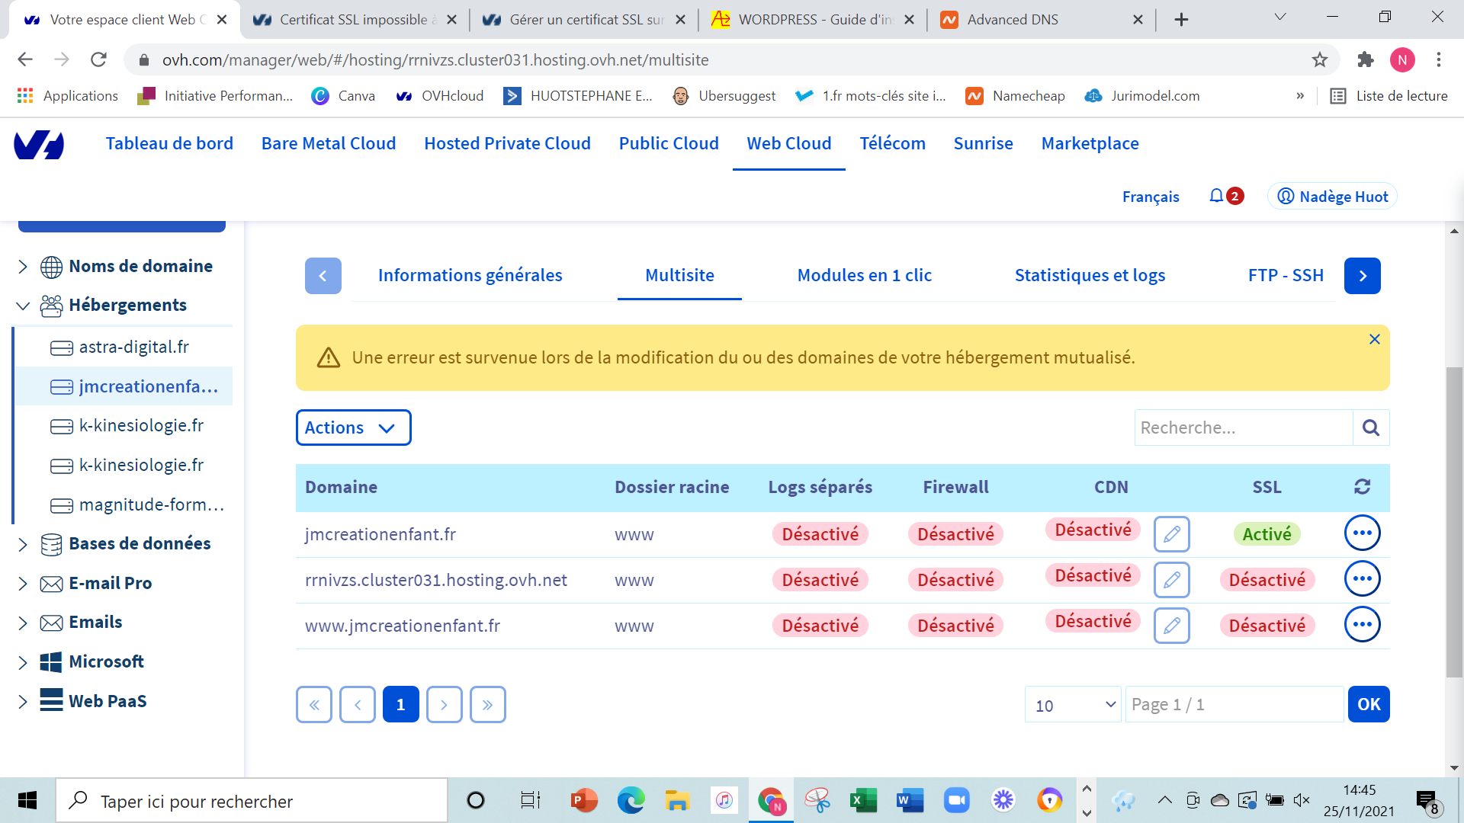
Task: Select astra-digital.fr hosting
Action: [x=134, y=347]
